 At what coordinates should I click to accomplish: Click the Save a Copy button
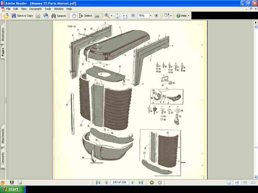[22, 16]
